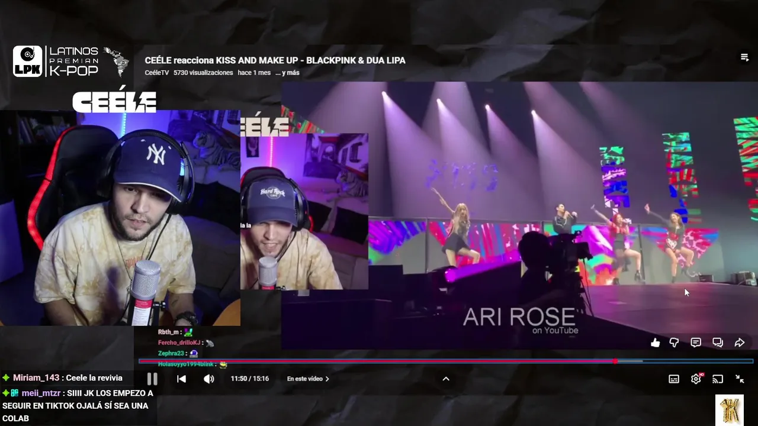This screenshot has width=758, height=426.
Task: Click the ARI ROSE on YouTube caption
Action: (520, 320)
